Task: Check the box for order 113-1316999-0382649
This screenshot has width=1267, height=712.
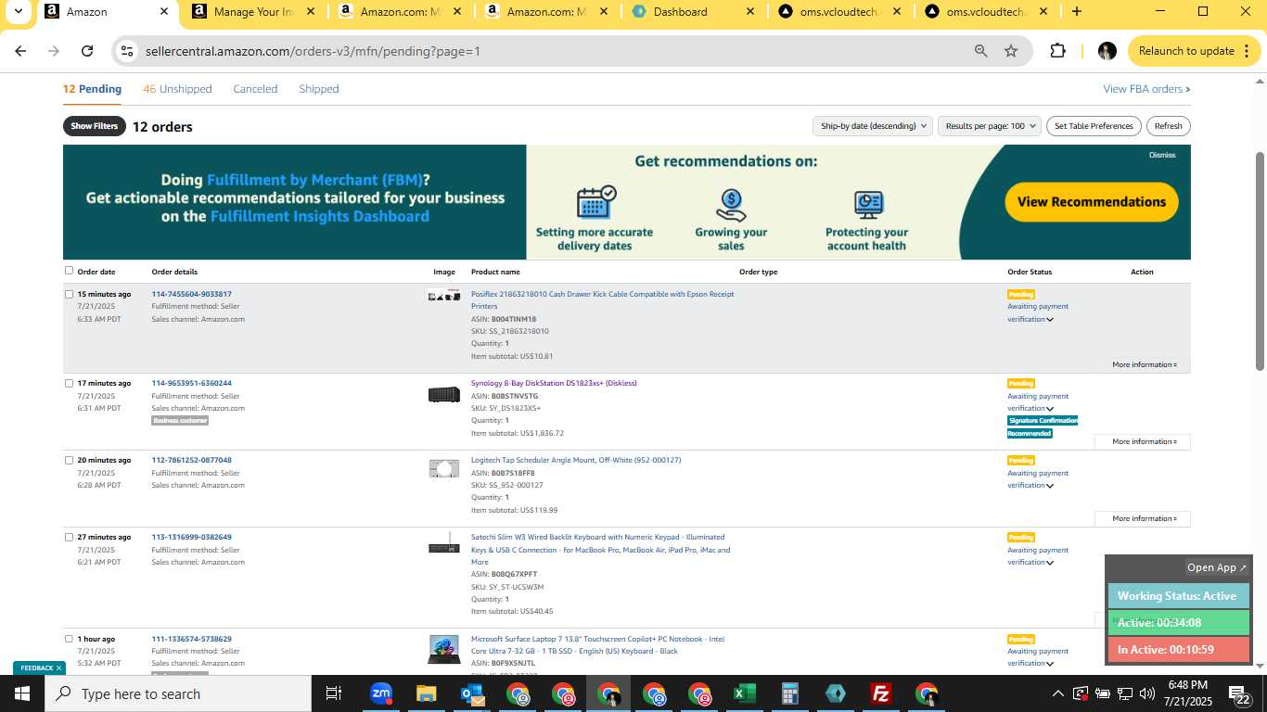Action: pyautogui.click(x=69, y=537)
